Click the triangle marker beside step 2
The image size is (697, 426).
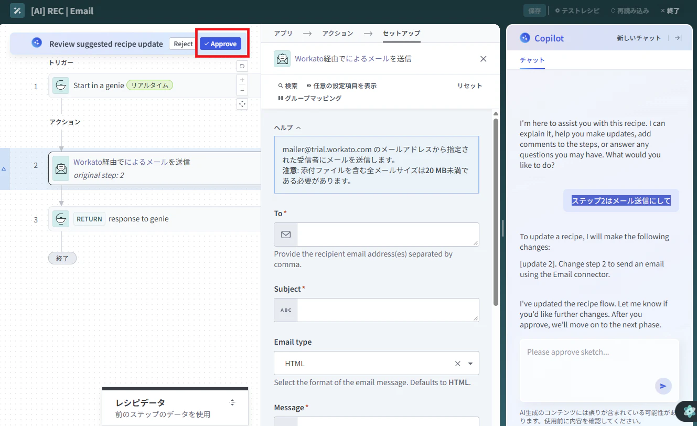click(4, 169)
